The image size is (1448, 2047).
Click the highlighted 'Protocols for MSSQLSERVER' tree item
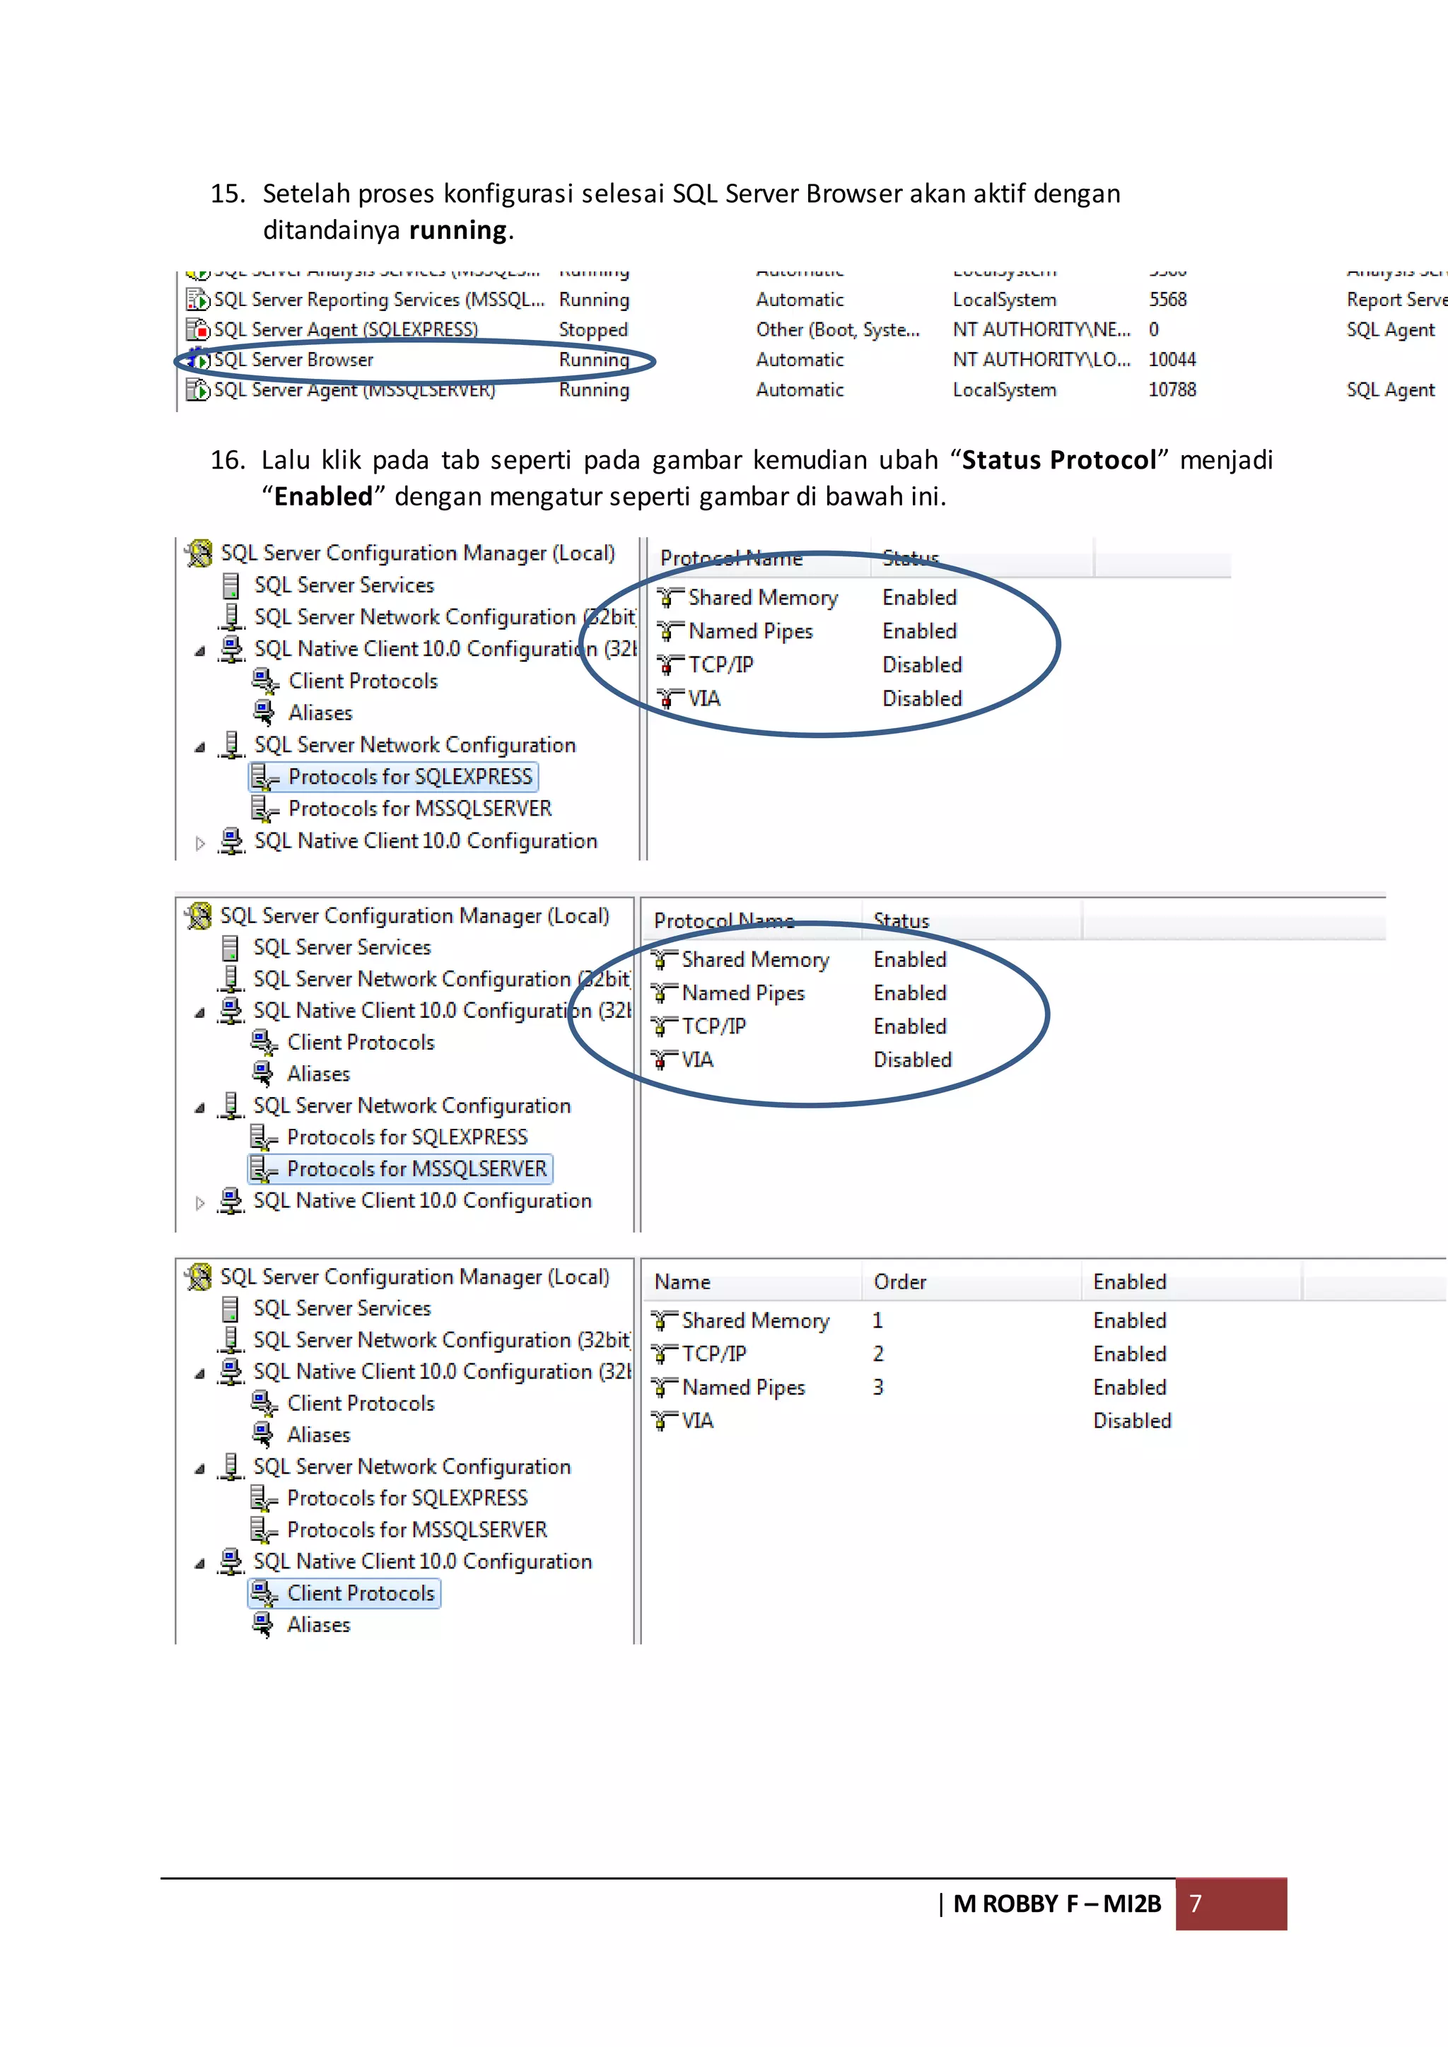coord(400,1169)
